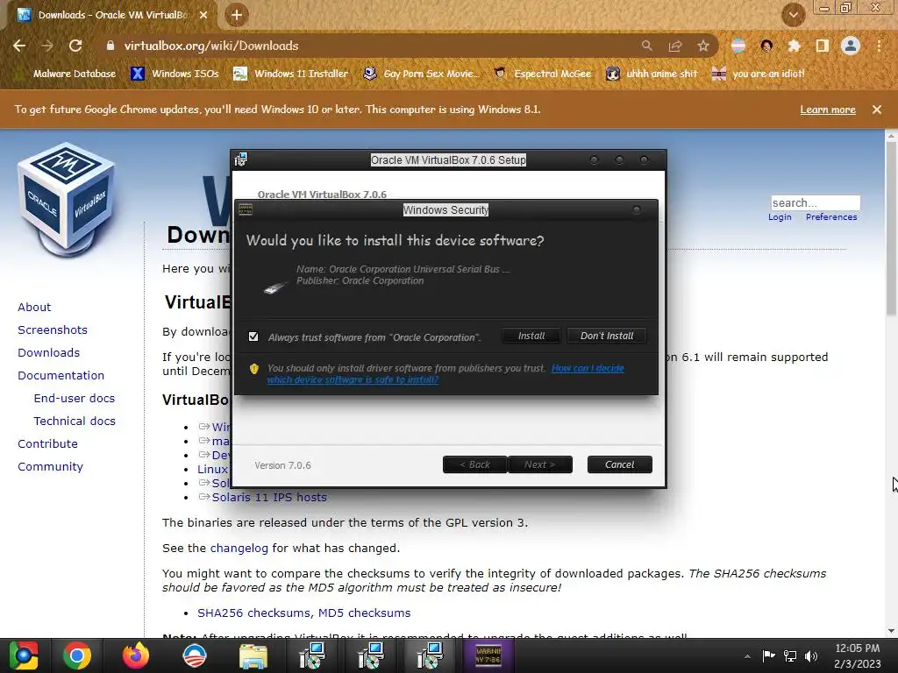Viewport: 898px width, 673px height.
Task: Click the website search field
Action: click(x=815, y=202)
